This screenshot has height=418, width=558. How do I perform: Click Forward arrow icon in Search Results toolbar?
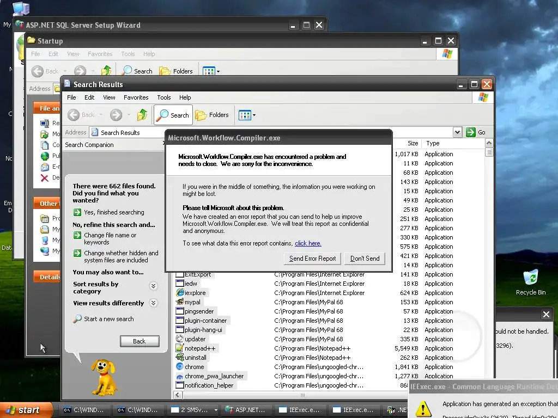tap(116, 115)
